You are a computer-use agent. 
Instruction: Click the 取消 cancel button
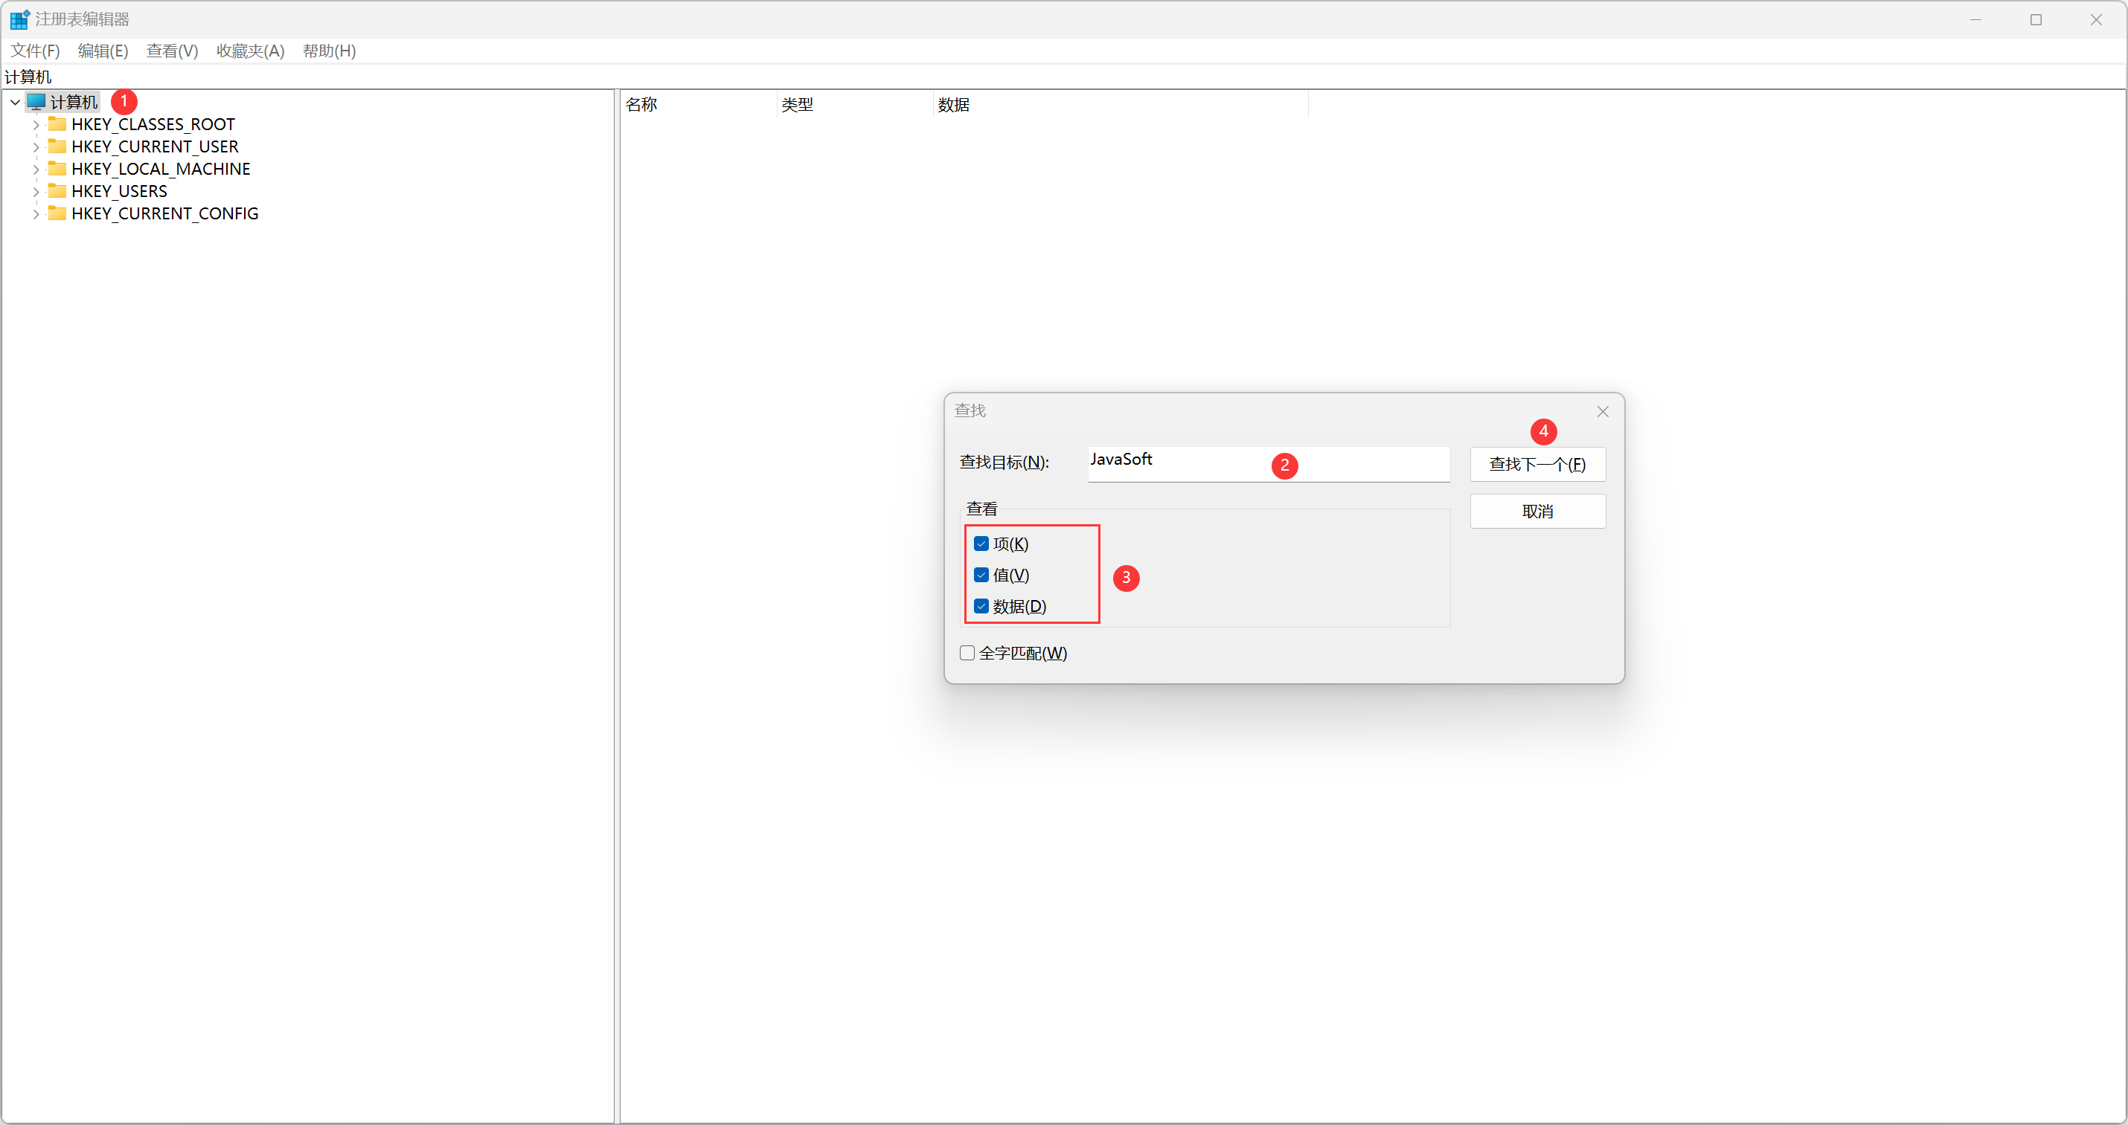(1537, 512)
